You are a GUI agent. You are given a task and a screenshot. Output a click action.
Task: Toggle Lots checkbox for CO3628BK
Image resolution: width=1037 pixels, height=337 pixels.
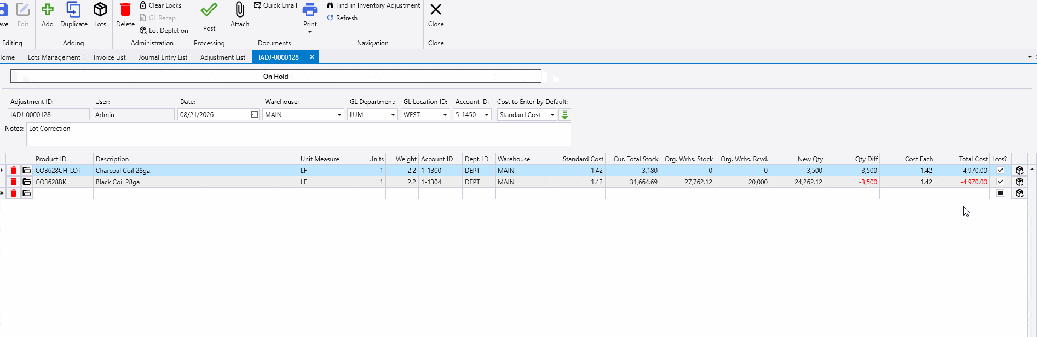[1000, 182]
